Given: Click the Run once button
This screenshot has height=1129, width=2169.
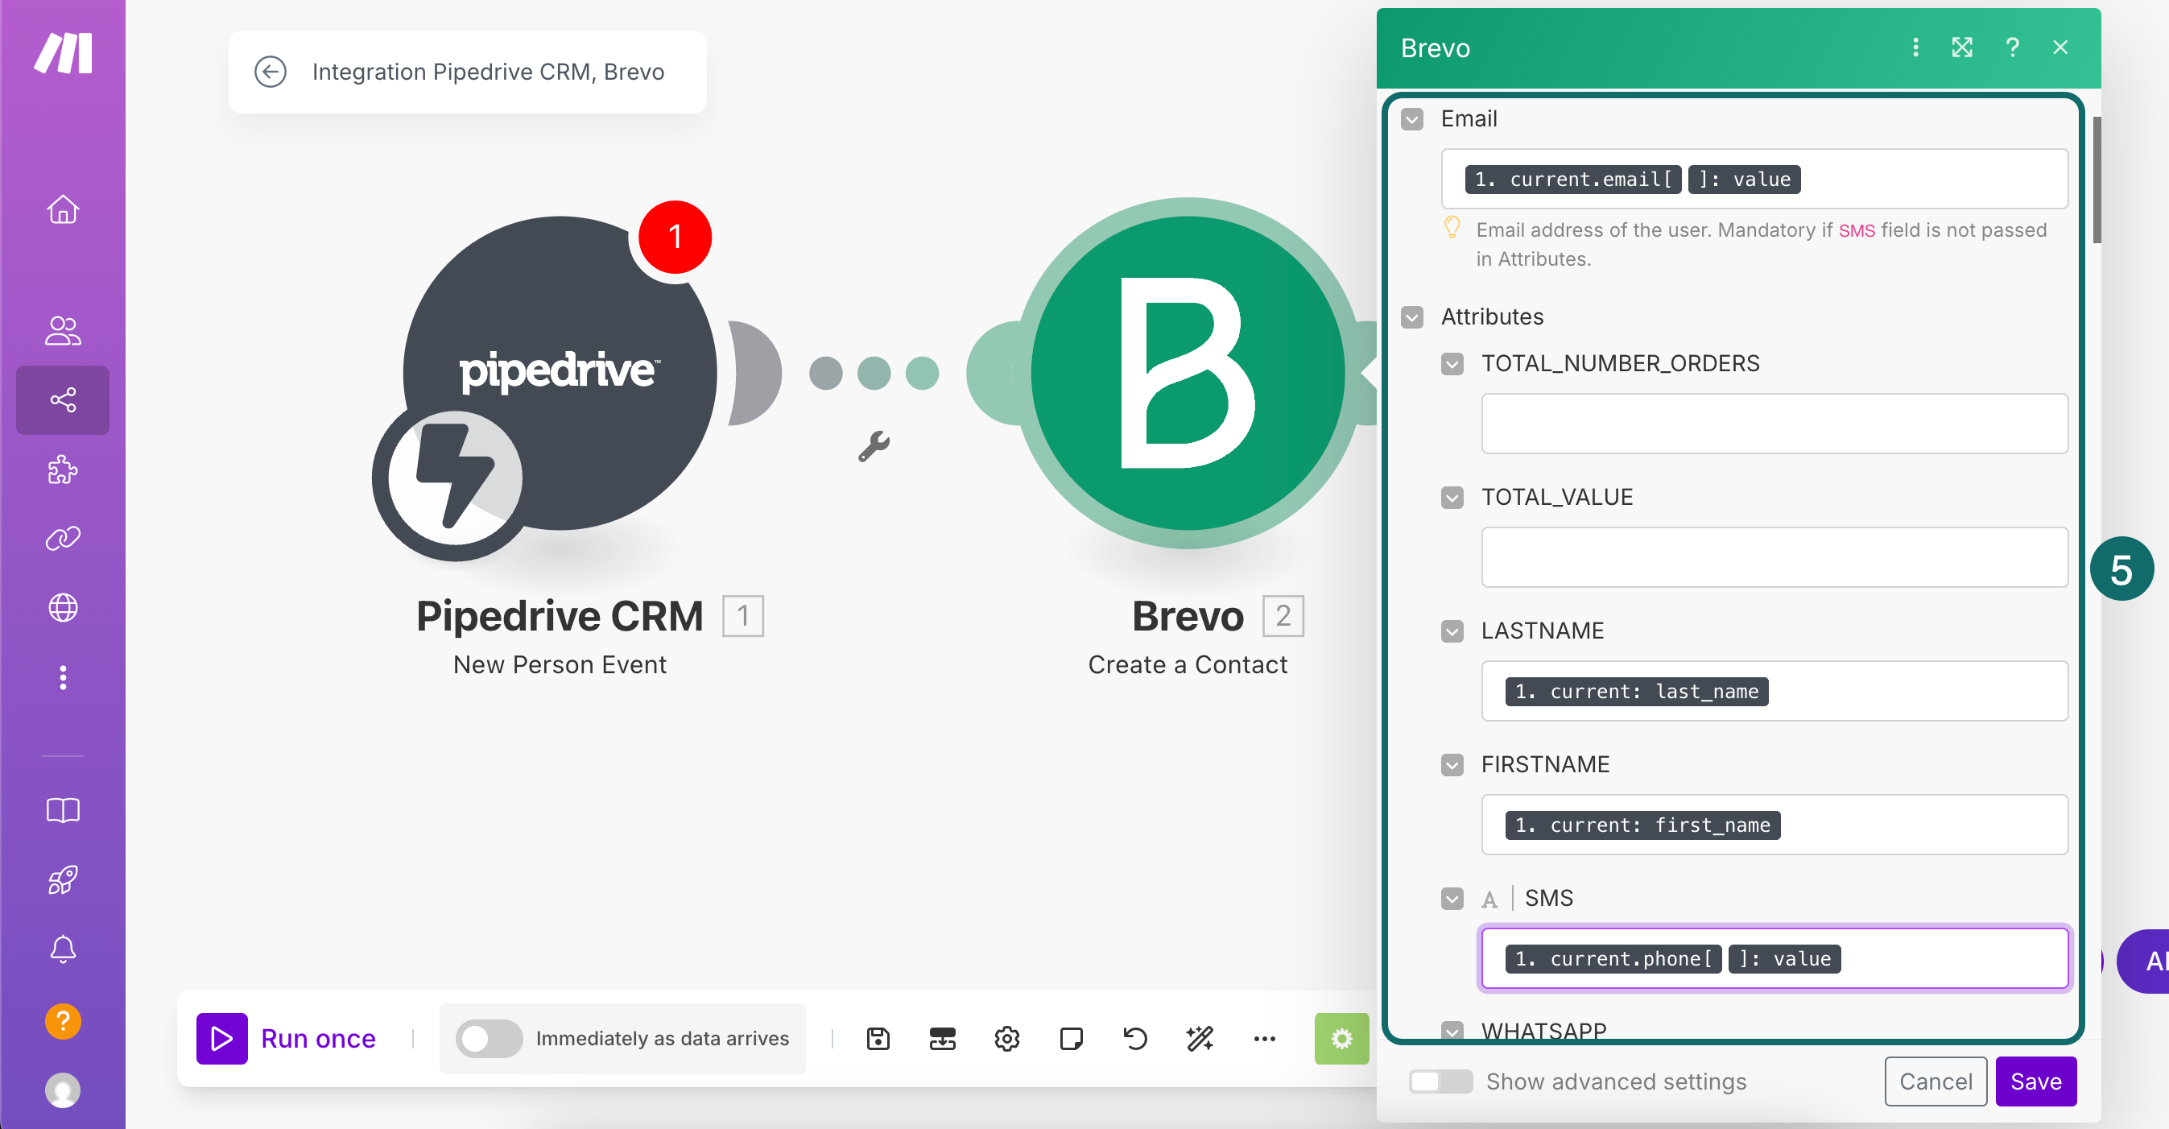Looking at the screenshot, I should (x=287, y=1038).
